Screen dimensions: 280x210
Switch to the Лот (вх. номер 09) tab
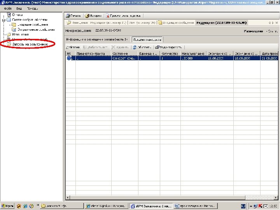[142, 23]
